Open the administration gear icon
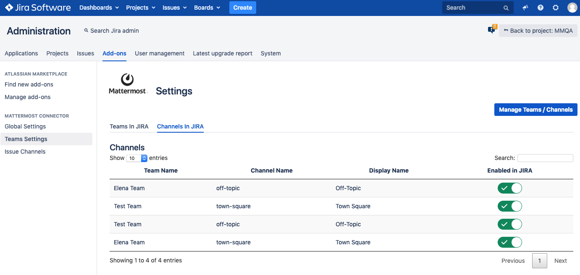The height and width of the screenshot is (275, 580). [x=556, y=8]
